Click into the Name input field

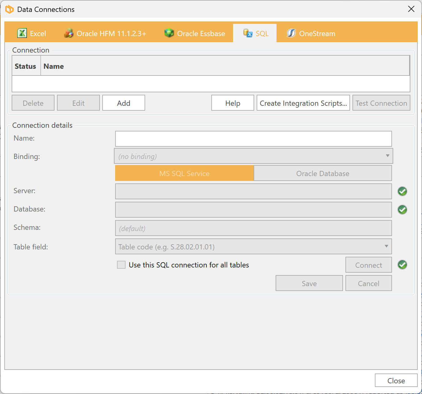[253, 139]
